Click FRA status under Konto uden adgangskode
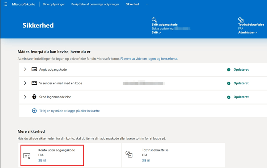Screen dimensions: 267x168 coord(41,155)
